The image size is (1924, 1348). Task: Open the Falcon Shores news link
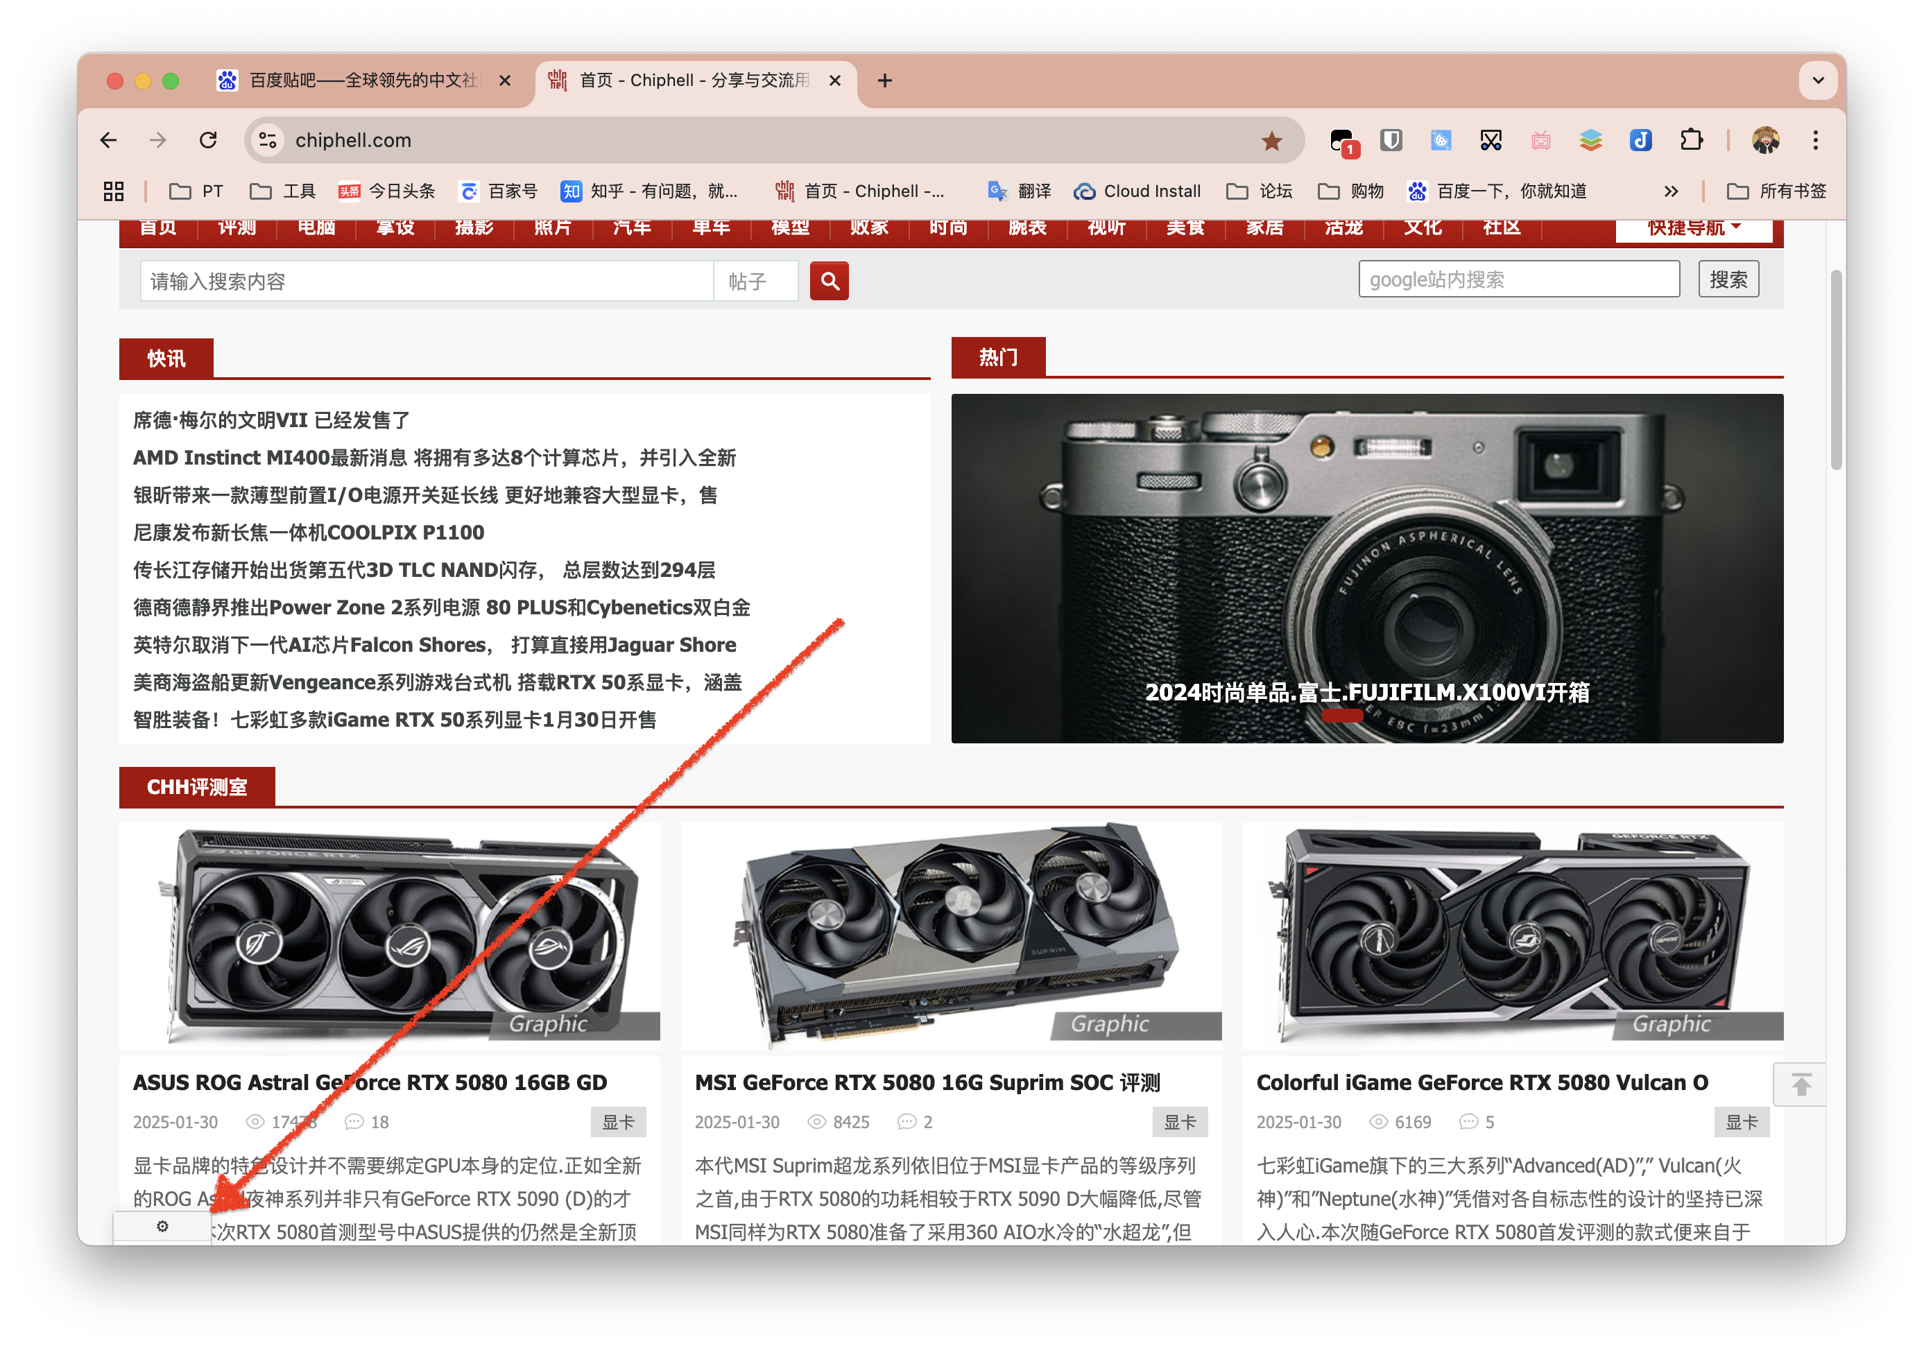click(434, 644)
